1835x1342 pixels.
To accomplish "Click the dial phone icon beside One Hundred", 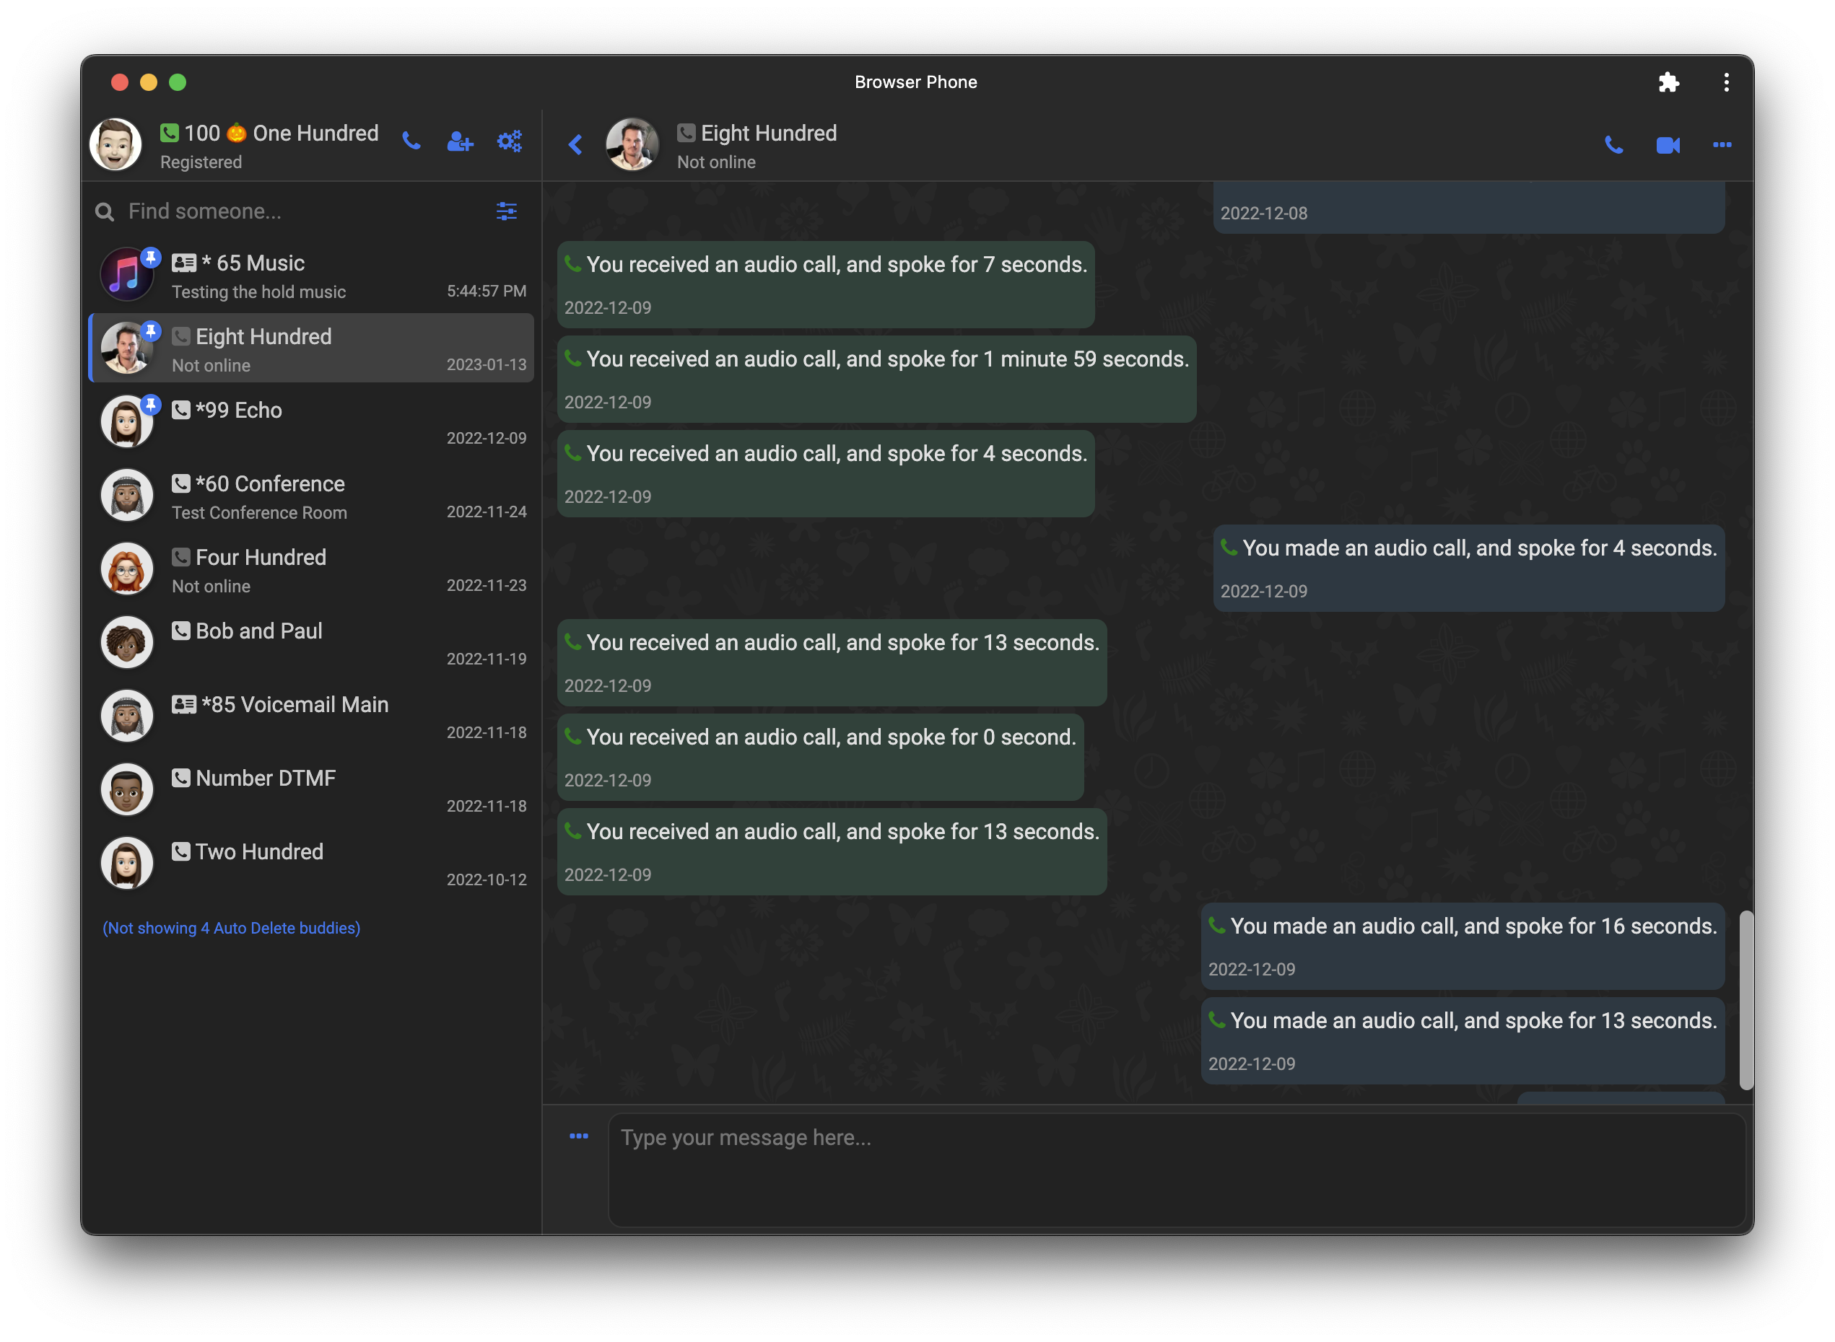I will click(x=411, y=141).
